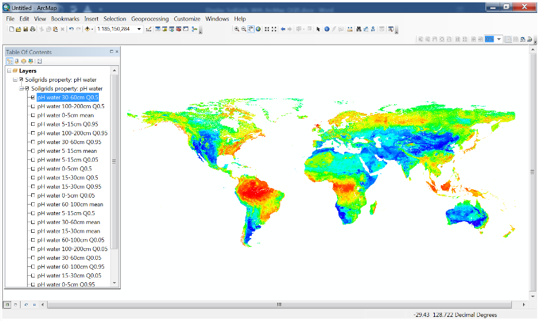The height and width of the screenshot is (321, 539).
Task: Check the pH water 100-200cm Q0.5 layer
Action: tap(32, 106)
